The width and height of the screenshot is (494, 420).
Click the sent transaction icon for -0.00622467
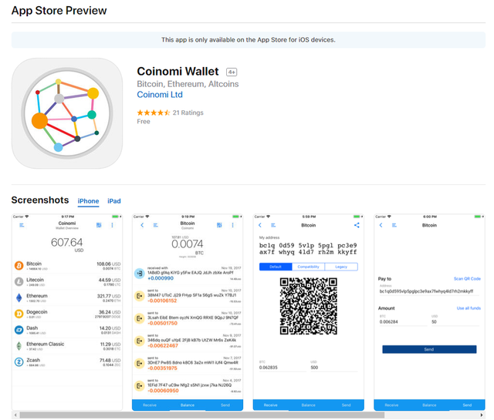pos(140,341)
